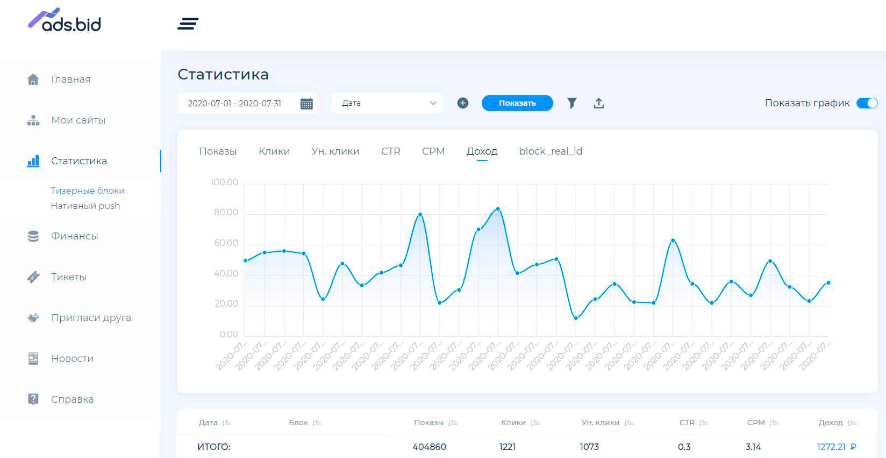The width and height of the screenshot is (886, 458).
Task: Click the plus add-parameter icon
Action: 463,103
